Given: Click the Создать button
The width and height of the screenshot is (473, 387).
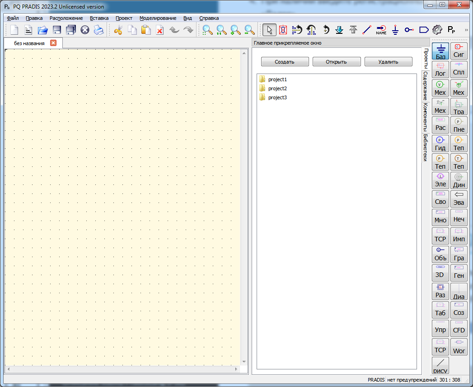Looking at the screenshot, I should click(x=285, y=62).
